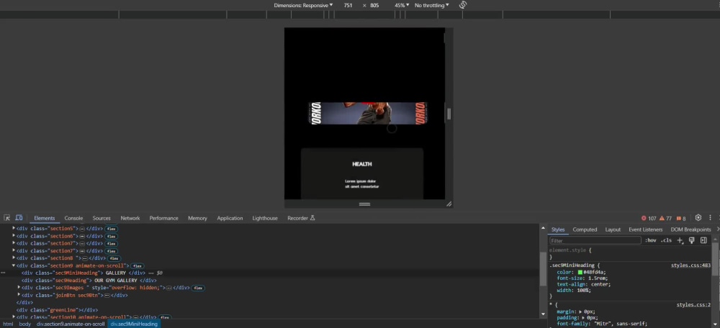Open the 45% zoom dropdown
Image resolution: width=720 pixels, height=328 pixels.
point(402,6)
